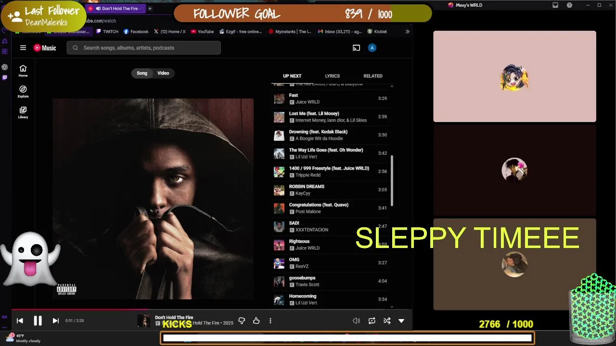This screenshot has height=346, width=616.
Task: Skip to the previous track
Action: [x=20, y=321]
